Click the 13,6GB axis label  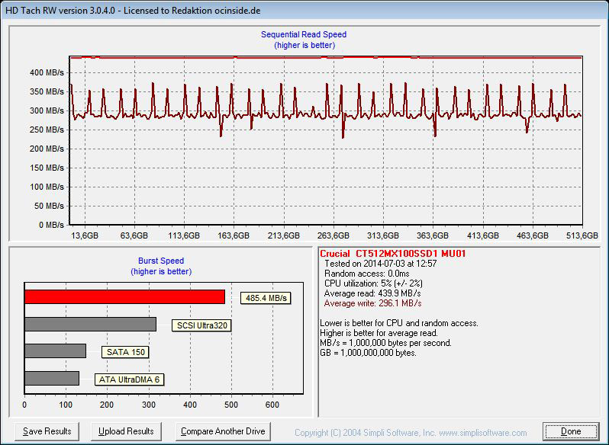[x=85, y=235]
